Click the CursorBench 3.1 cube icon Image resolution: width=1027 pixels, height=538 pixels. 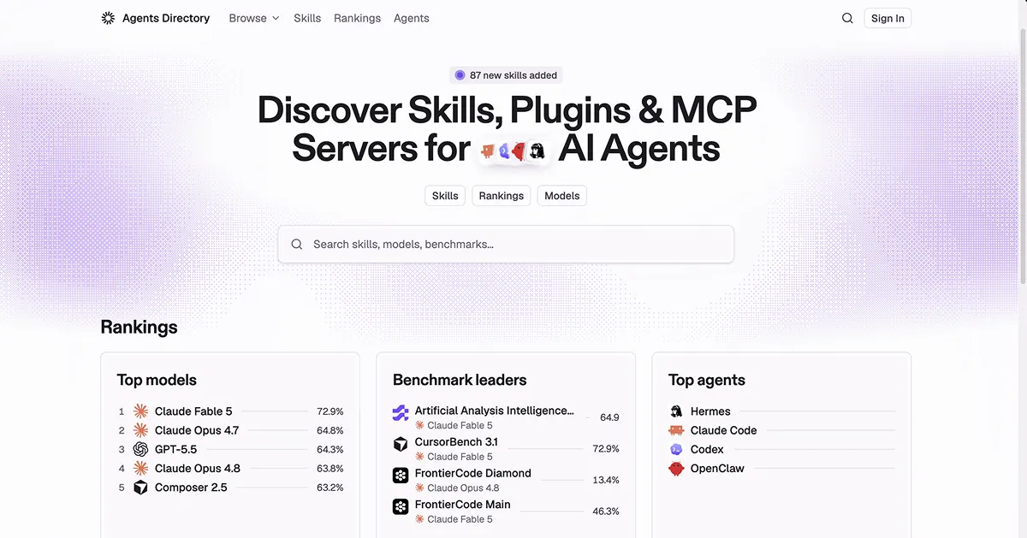coord(401,445)
